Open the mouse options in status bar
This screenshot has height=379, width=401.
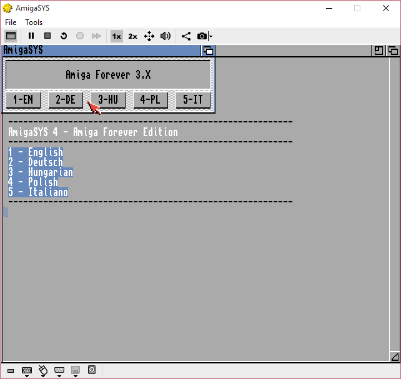click(x=43, y=371)
